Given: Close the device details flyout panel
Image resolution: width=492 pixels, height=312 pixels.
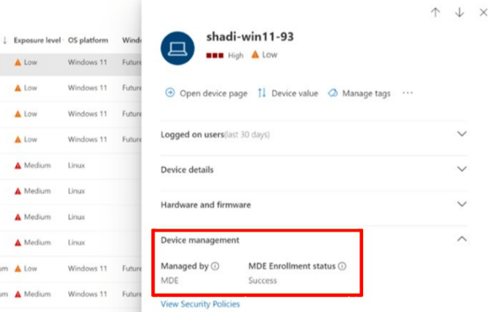Looking at the screenshot, I should coord(483,12).
